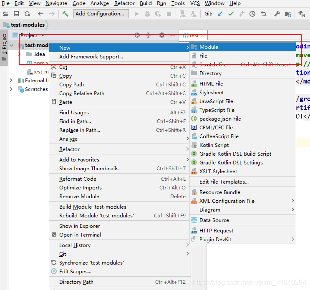The width and height of the screenshot is (310, 290).
Task: Choose package.json File entry
Action: (242, 119)
